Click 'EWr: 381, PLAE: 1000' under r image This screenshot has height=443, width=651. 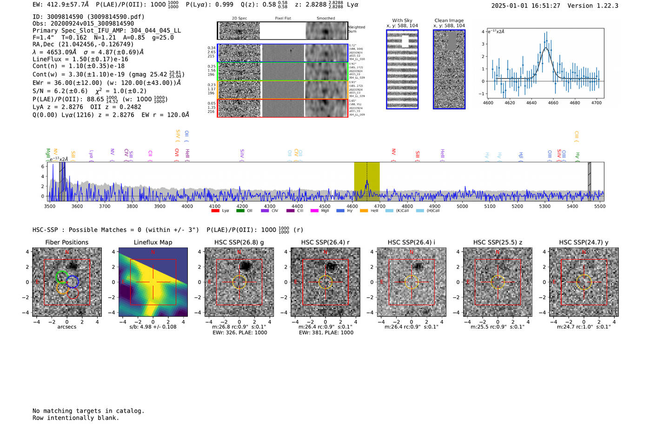coord(326,332)
